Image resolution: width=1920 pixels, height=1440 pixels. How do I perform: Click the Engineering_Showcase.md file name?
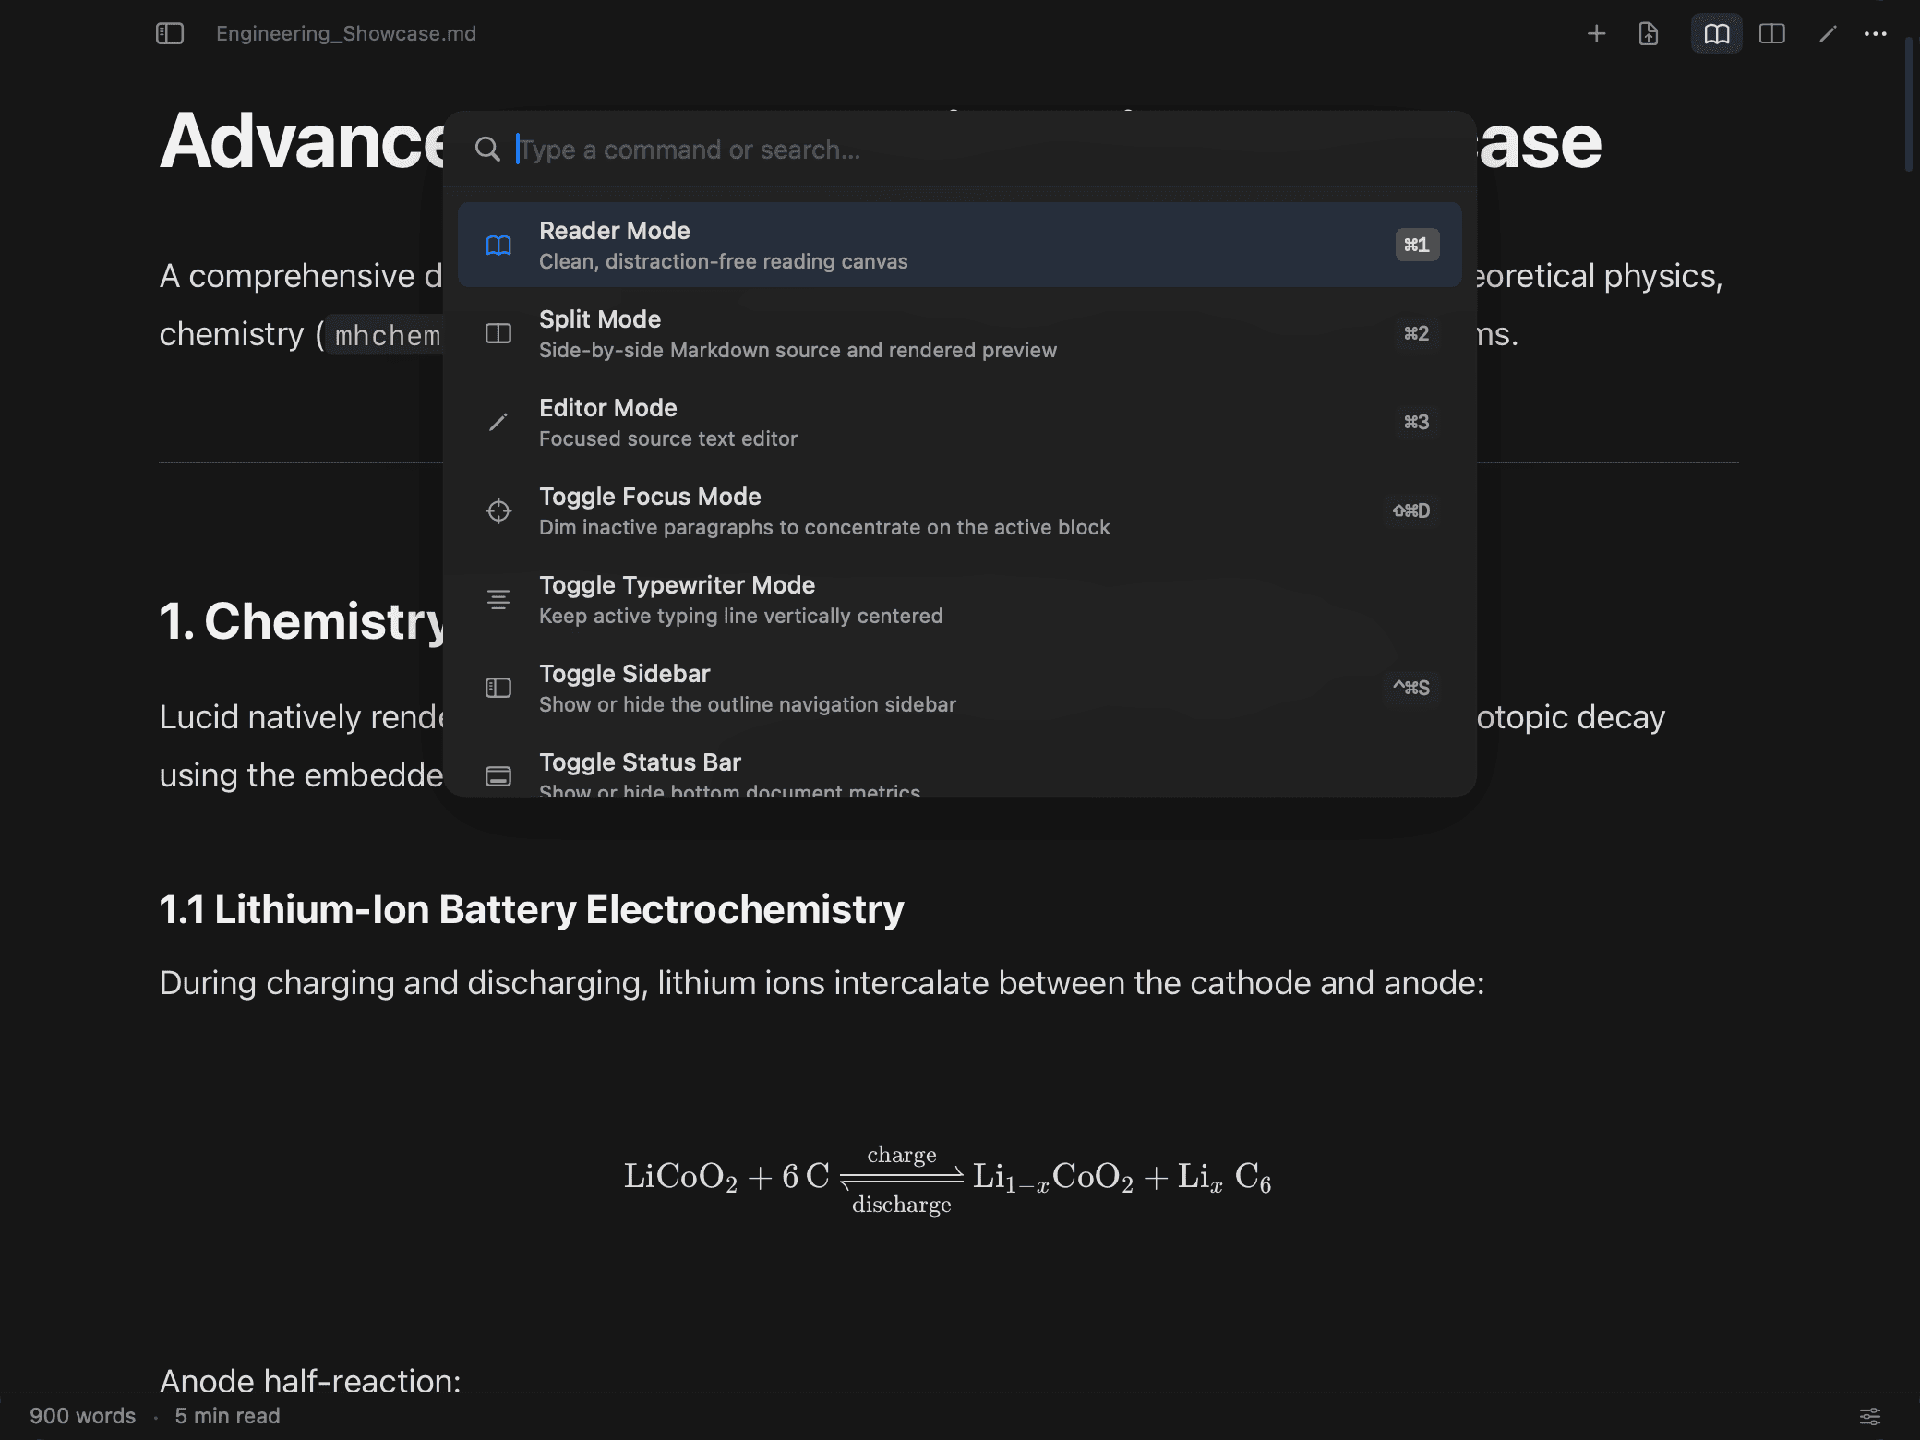[346, 34]
